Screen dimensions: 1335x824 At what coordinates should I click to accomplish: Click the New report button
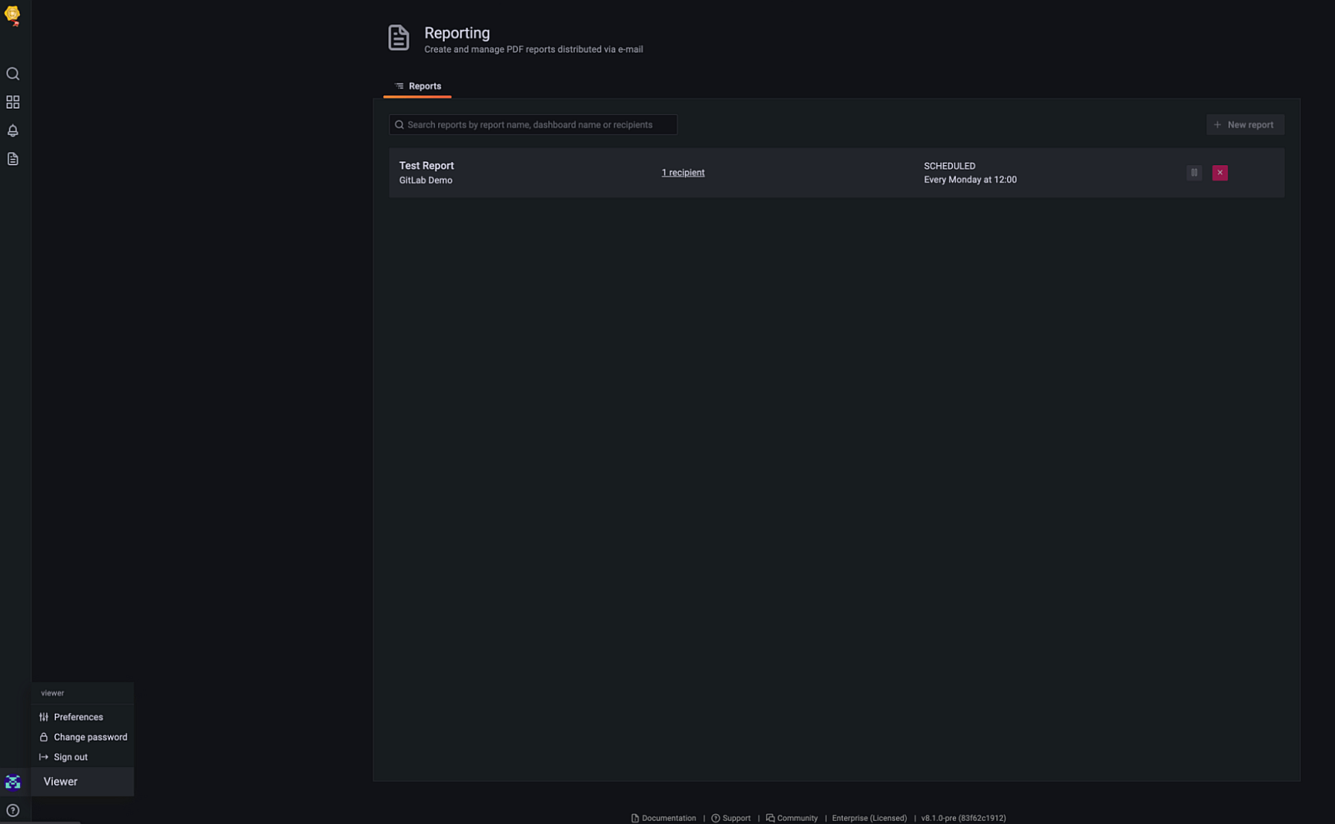pyautogui.click(x=1245, y=125)
